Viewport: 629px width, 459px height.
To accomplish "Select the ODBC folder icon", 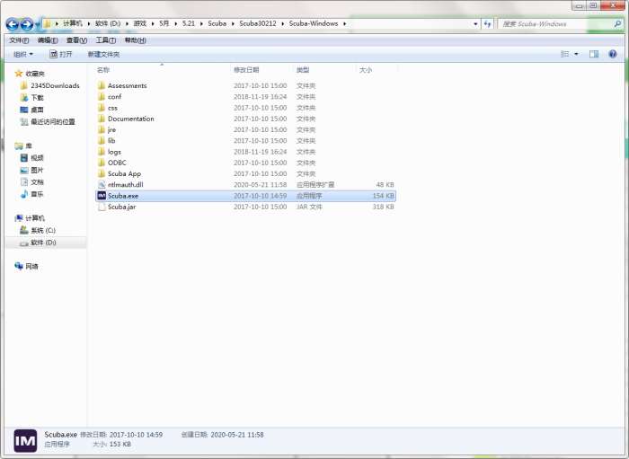I will coord(102,163).
